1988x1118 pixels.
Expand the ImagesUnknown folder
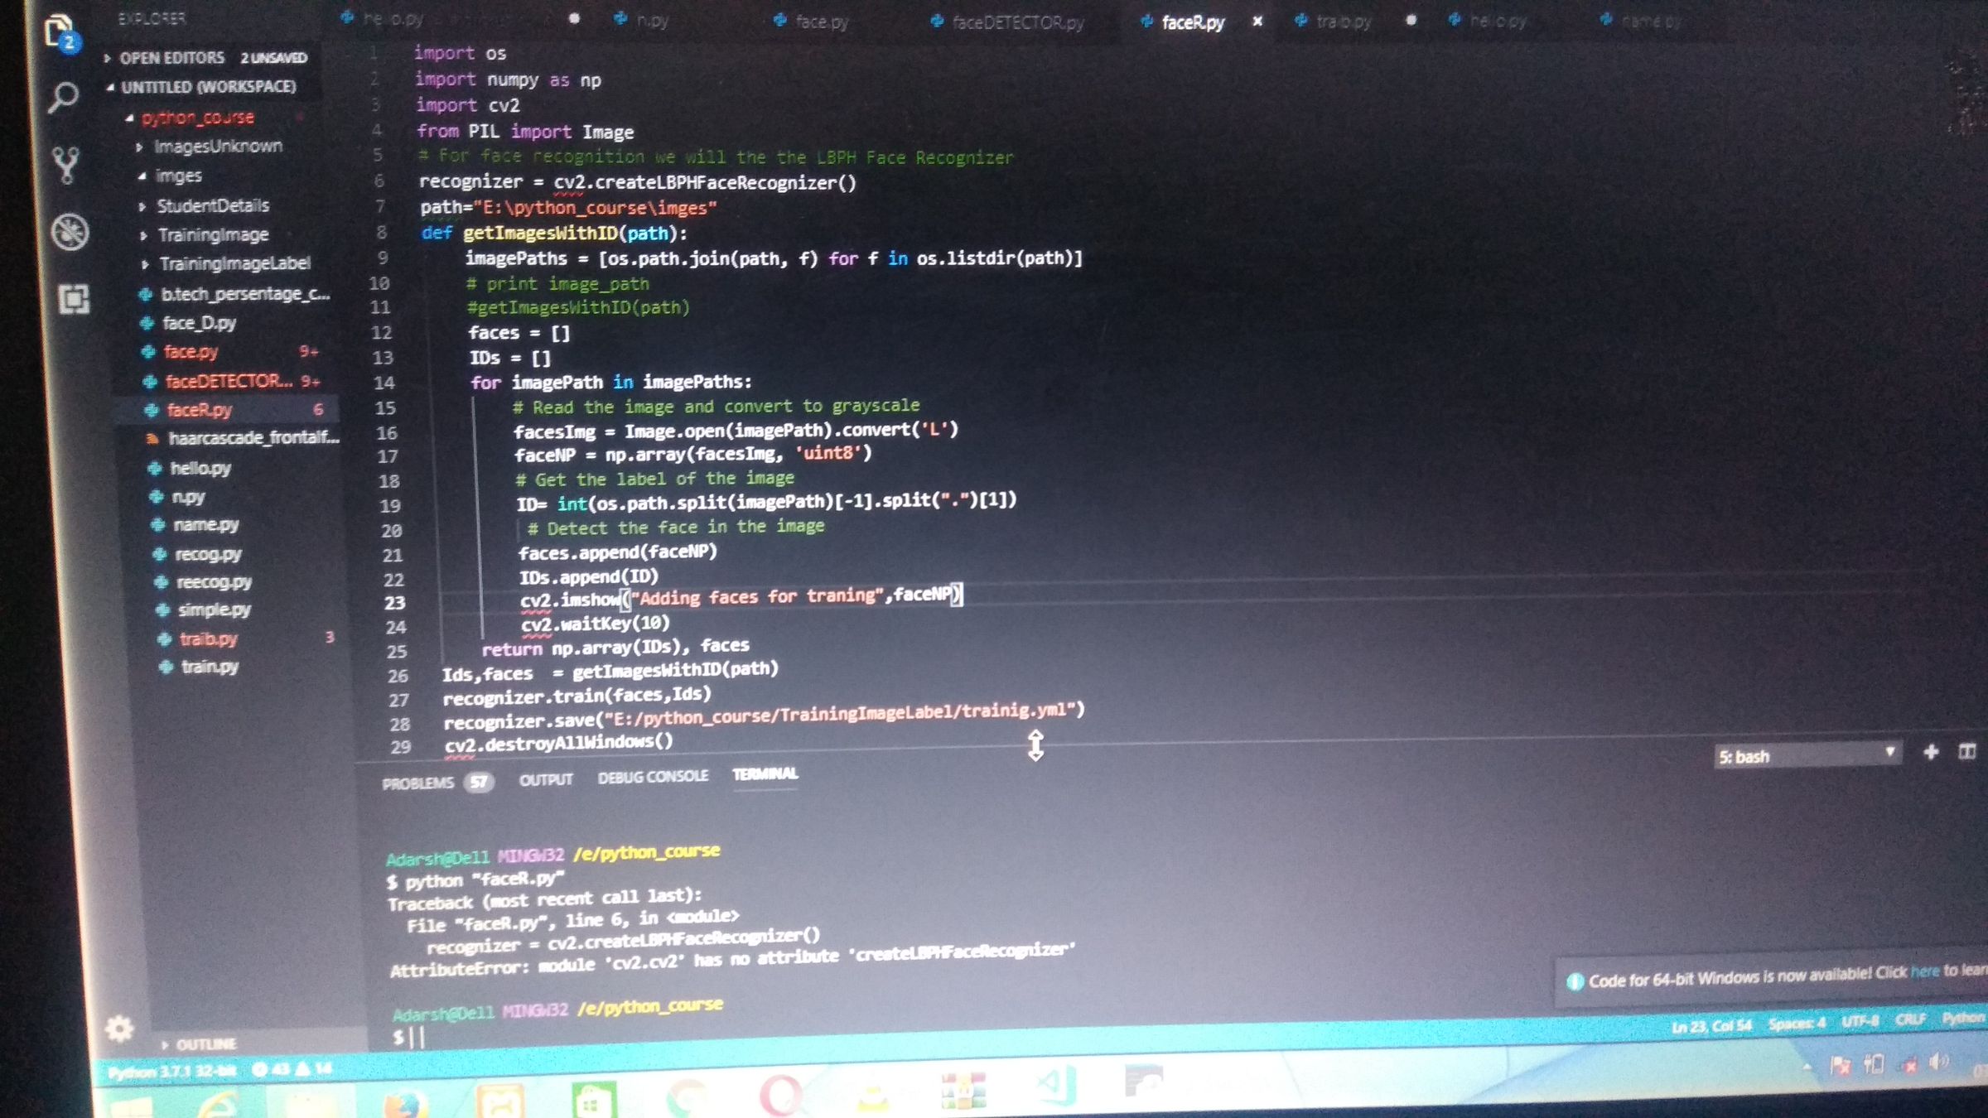(218, 147)
